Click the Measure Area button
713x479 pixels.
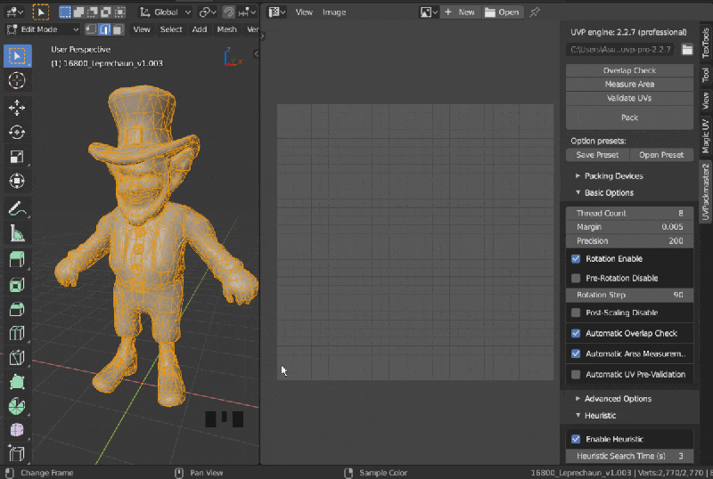629,84
